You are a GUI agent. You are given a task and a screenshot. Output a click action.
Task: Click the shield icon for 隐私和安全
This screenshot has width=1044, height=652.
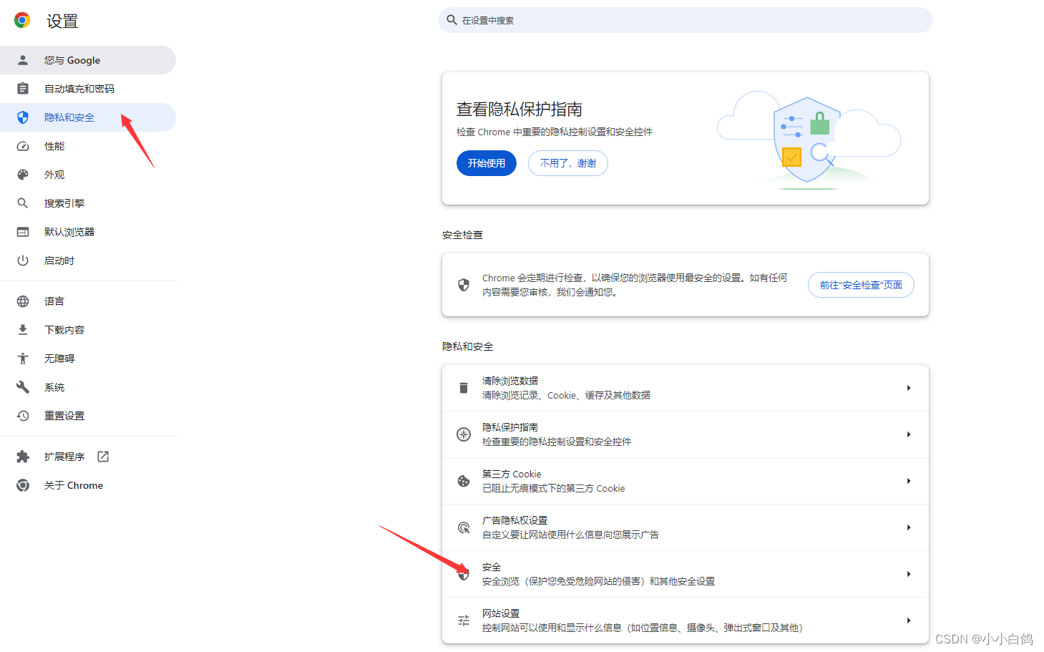[x=23, y=117]
